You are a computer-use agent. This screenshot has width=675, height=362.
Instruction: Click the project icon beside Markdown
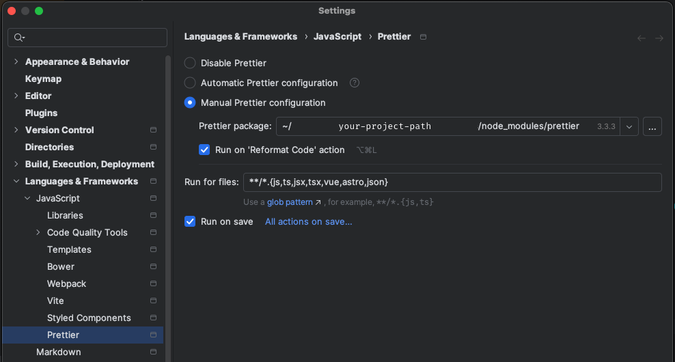[153, 352]
